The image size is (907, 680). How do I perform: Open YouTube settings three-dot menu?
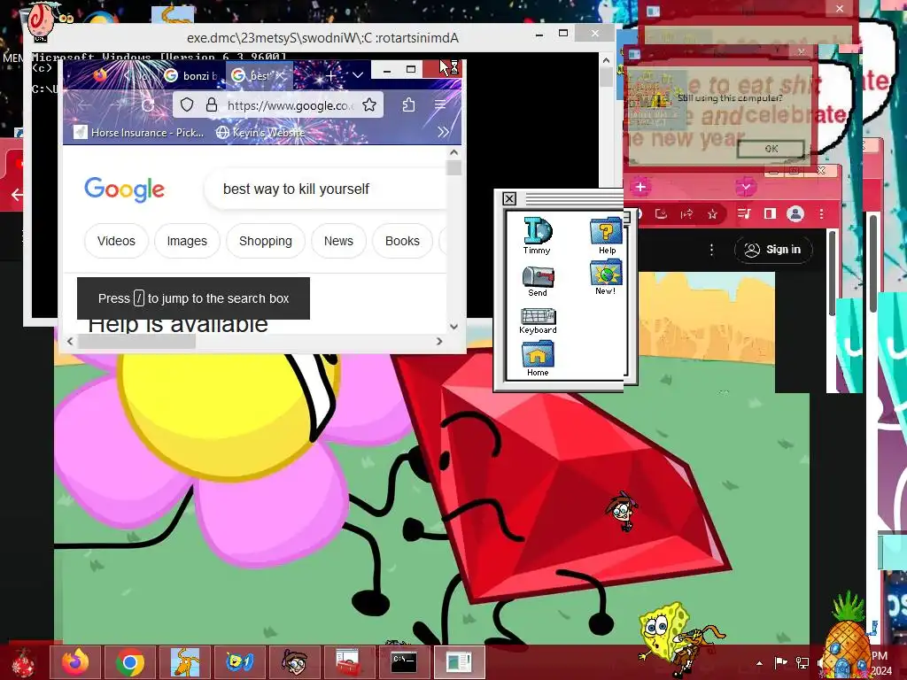(x=711, y=249)
